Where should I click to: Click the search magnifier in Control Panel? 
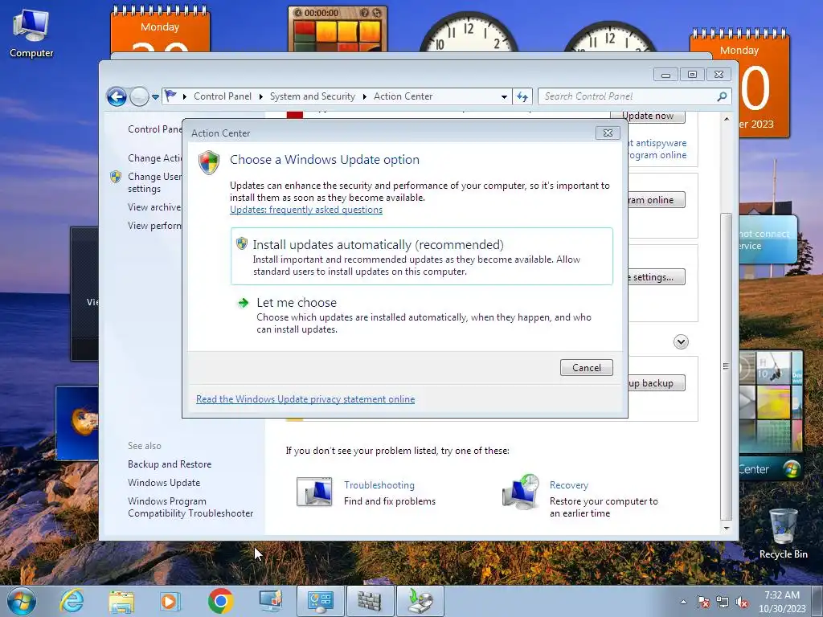tap(723, 96)
